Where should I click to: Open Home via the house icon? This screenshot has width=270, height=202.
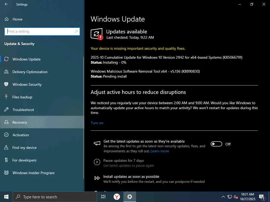click(x=7, y=19)
